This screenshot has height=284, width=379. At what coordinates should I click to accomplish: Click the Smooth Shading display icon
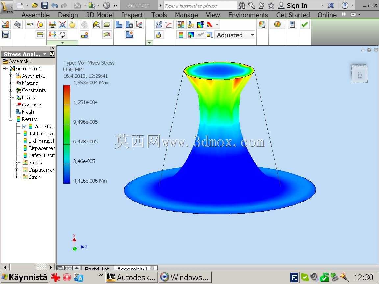[x=210, y=24]
